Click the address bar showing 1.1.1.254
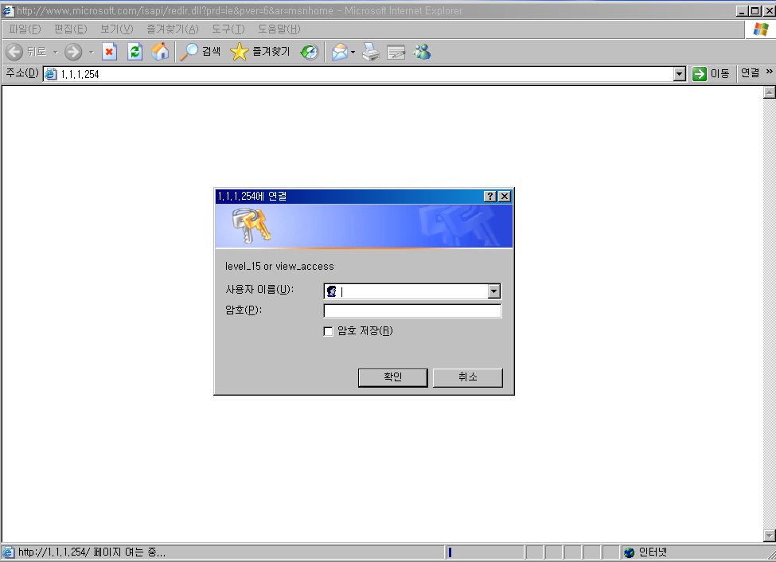 [365, 74]
